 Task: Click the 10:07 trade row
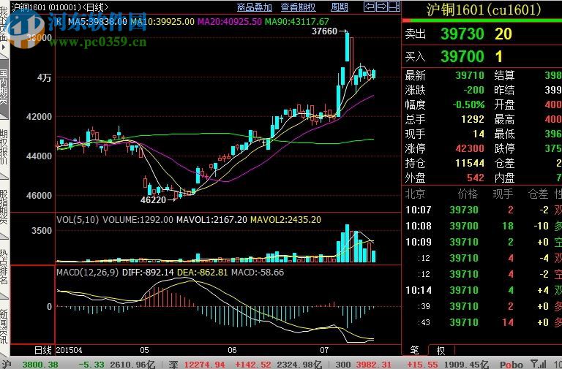tap(482, 210)
